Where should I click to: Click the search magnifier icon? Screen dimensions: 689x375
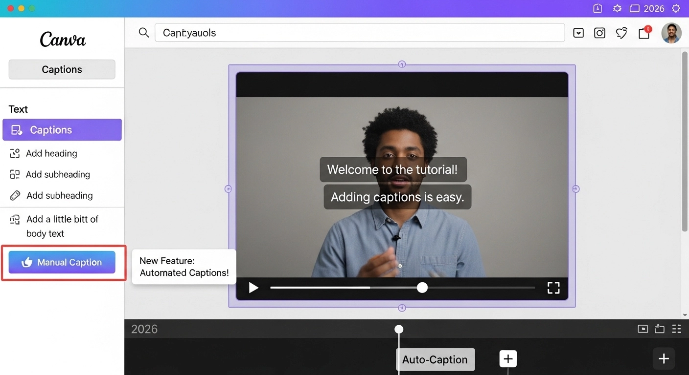(x=143, y=33)
